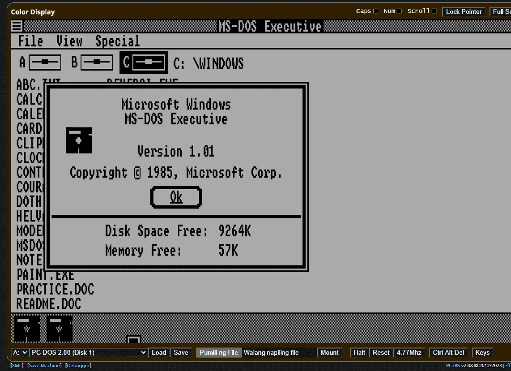The height and width of the screenshot is (371, 511).
Task: Send Ctrl-Alt-Del to the machine
Action: click(x=448, y=352)
